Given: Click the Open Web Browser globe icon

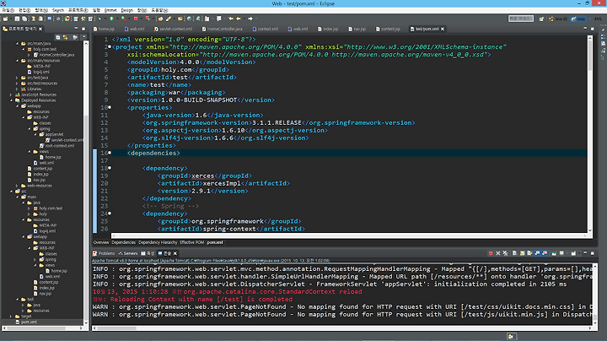Looking at the screenshot, I should (x=189, y=19).
